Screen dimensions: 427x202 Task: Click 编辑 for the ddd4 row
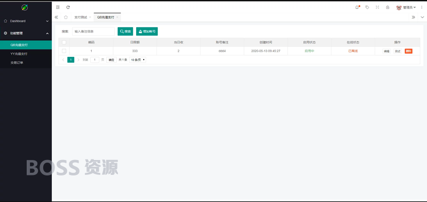pos(386,51)
